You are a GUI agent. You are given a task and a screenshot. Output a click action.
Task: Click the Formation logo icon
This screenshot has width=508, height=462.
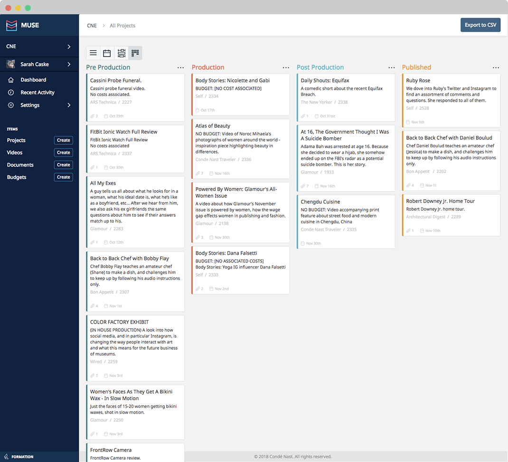6,456
